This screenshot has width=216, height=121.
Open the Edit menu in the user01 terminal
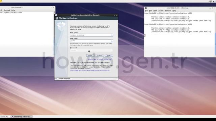point(151,11)
